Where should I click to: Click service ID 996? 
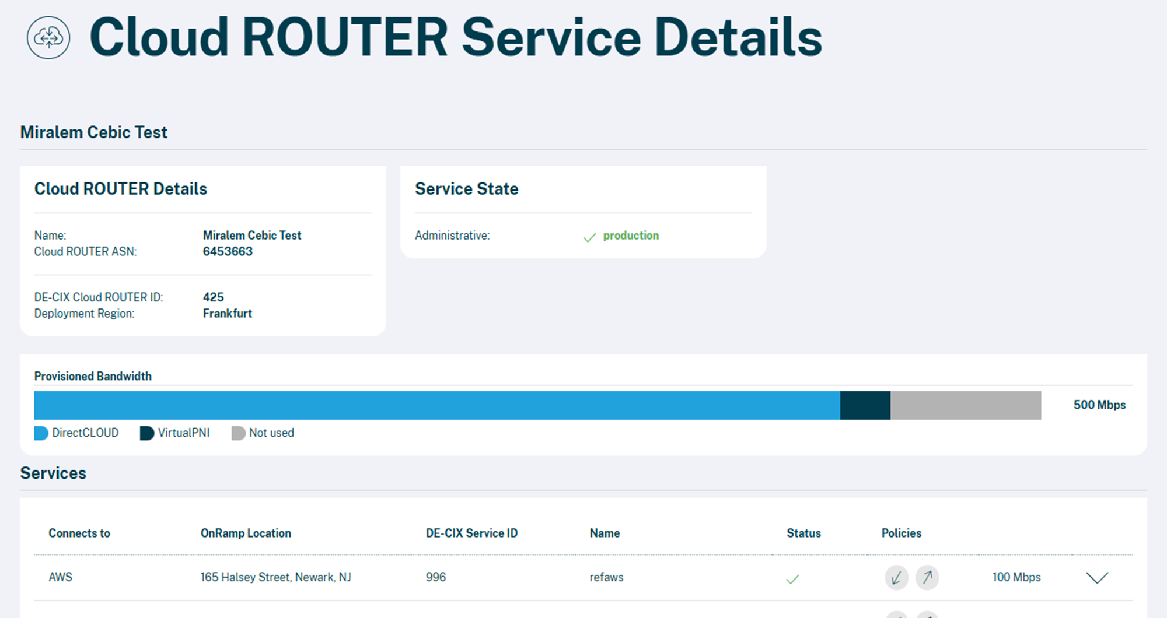click(x=436, y=577)
